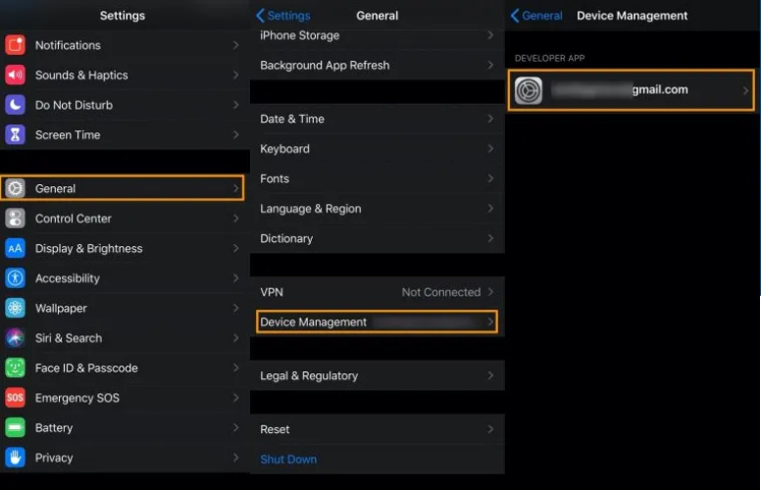Screen dimensions: 761x490
Task: Tap the red Notifications icon
Action: click(15, 45)
